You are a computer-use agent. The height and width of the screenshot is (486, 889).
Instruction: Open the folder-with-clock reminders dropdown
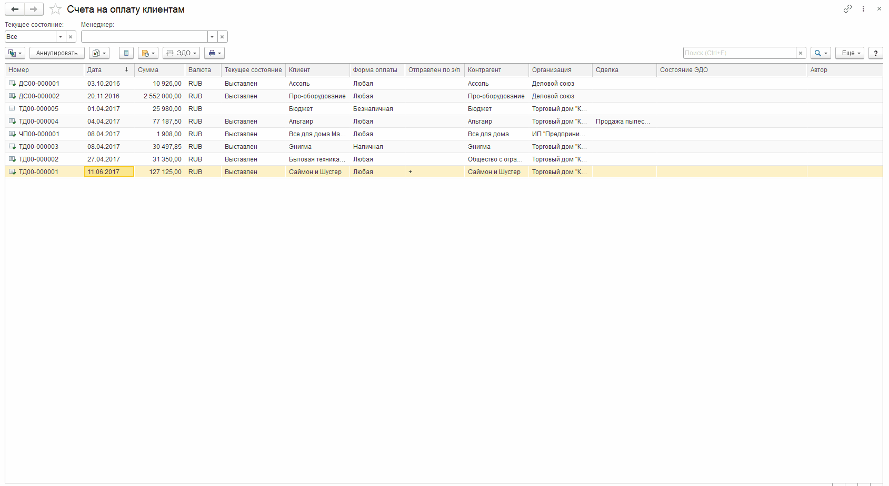(x=148, y=53)
